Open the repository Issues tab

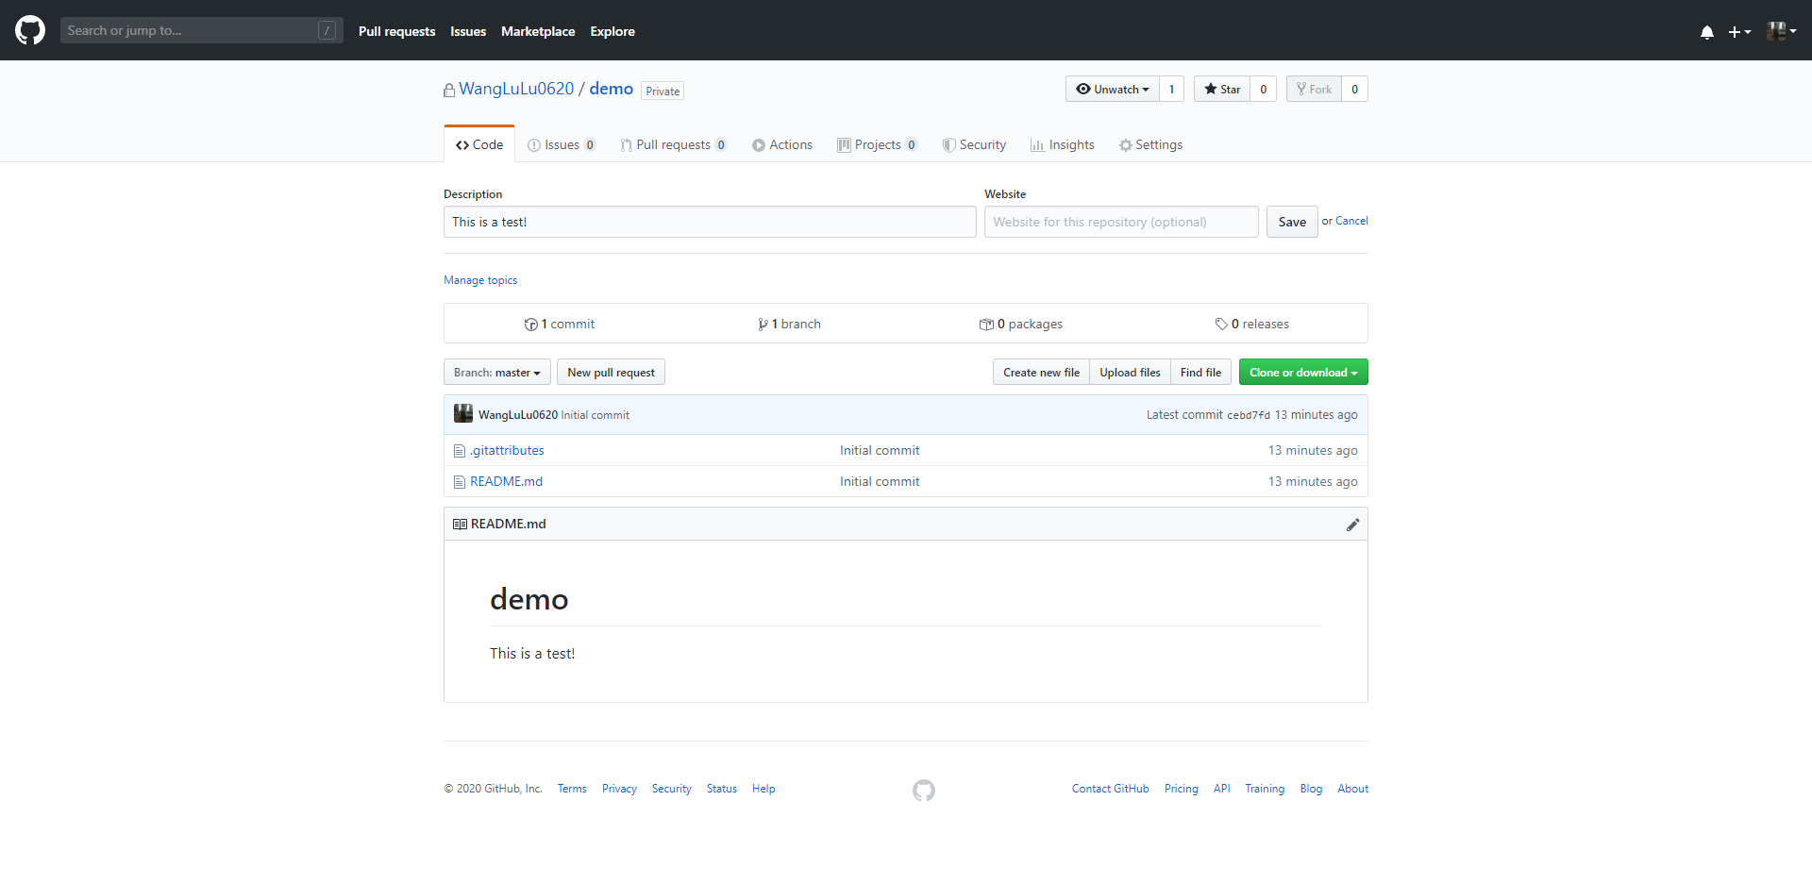(x=562, y=144)
